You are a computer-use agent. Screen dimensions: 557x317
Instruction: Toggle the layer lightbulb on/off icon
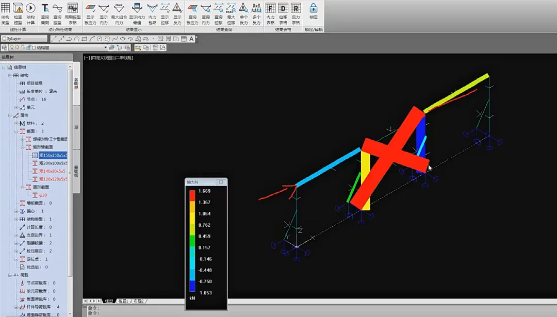(11, 47)
